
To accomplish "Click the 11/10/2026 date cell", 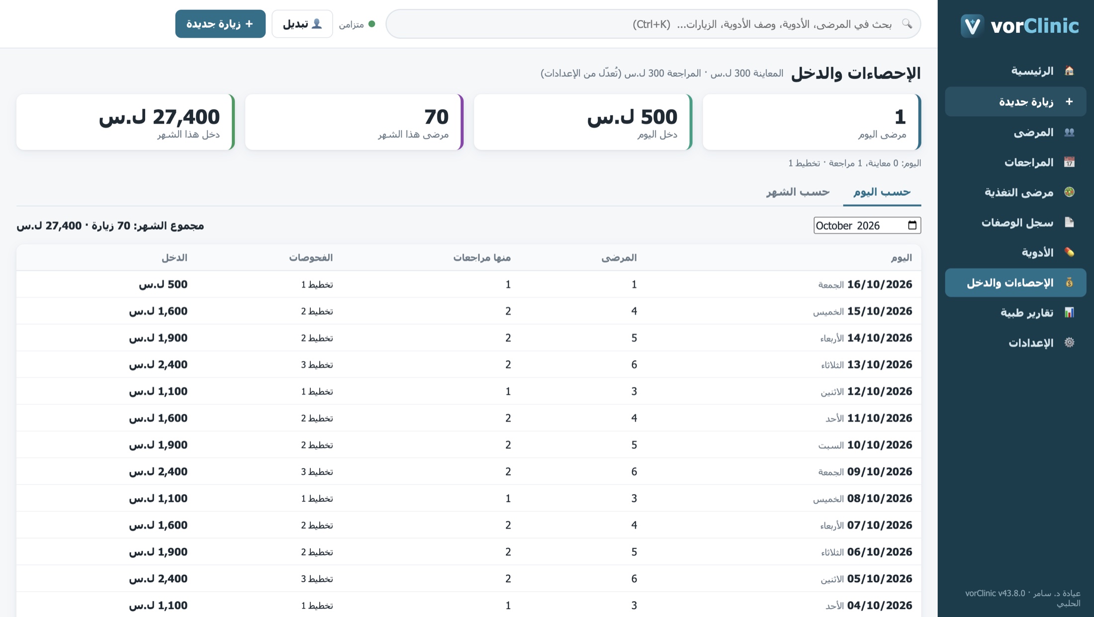I will 879,418.
